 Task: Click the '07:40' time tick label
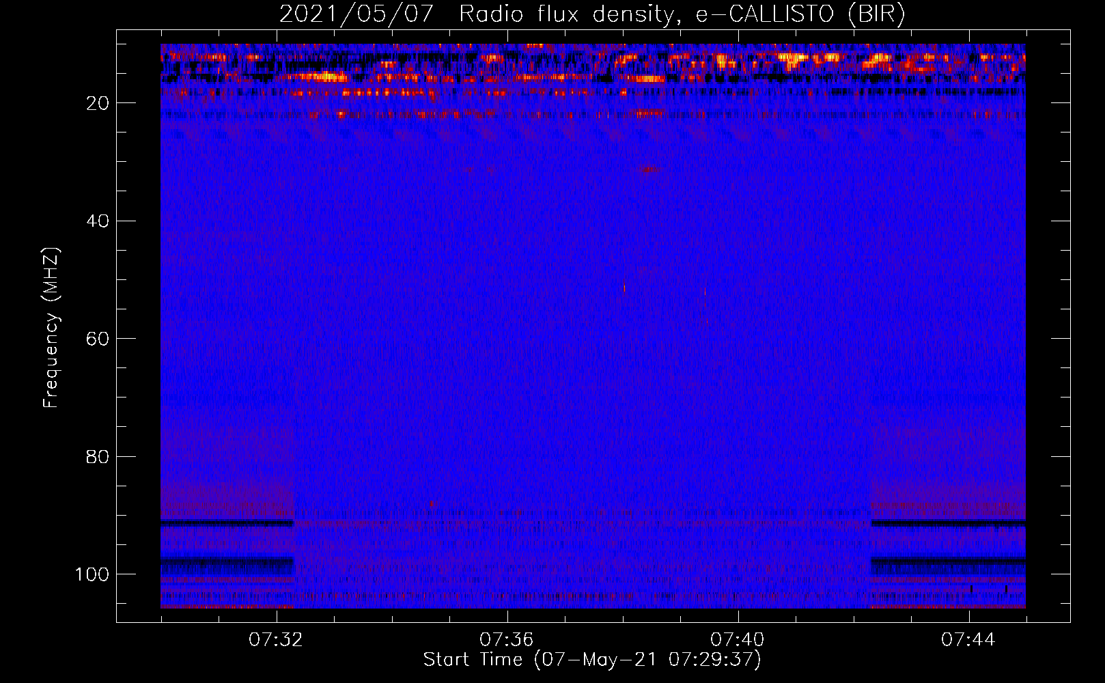[x=738, y=640]
